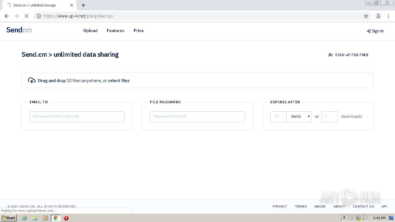Open media player taskbar icon
The width and height of the screenshot is (395, 222).
(x=45, y=218)
